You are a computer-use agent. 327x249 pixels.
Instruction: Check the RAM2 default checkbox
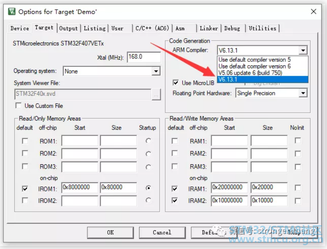pyautogui.click(x=175, y=153)
